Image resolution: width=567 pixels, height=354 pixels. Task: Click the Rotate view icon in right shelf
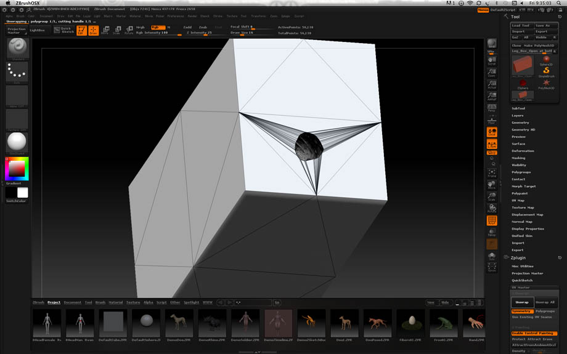(492, 209)
